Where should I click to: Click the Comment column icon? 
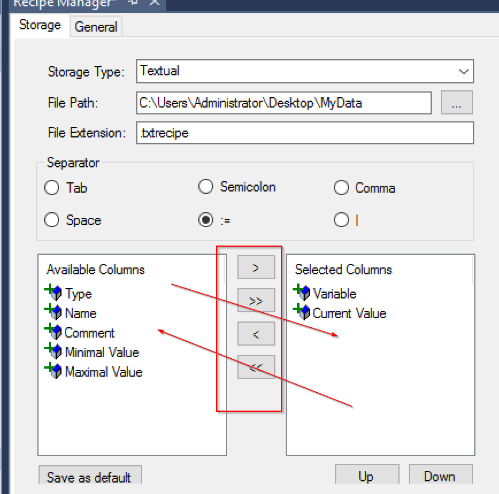coord(53,331)
